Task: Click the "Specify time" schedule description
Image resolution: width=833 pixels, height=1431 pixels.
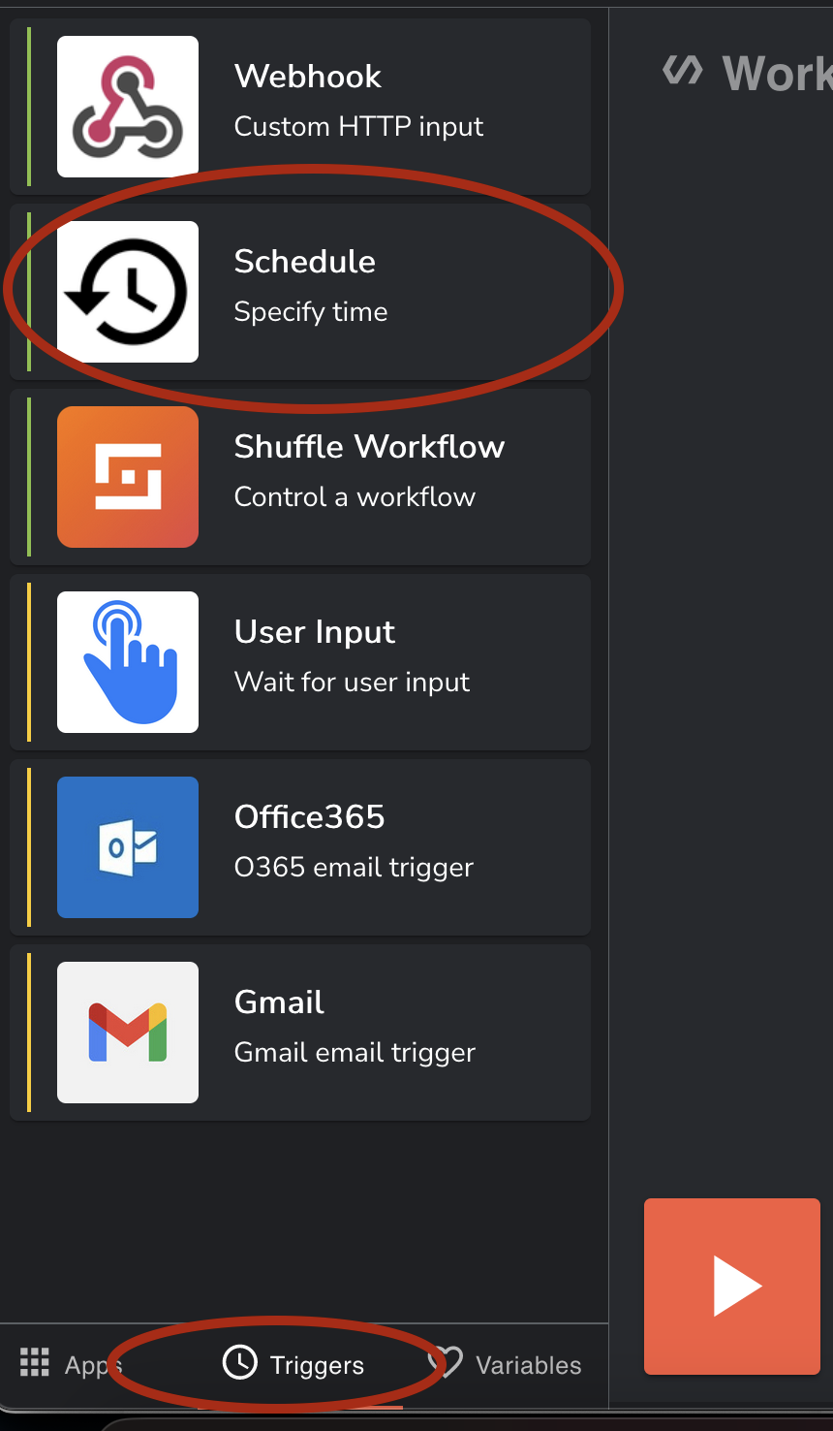Action: point(311,312)
